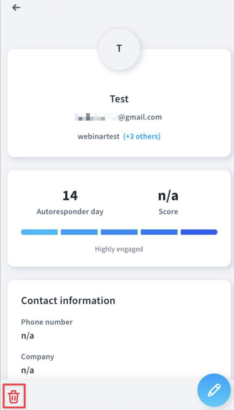Viewport: 234px width, 410px height.
Task: Go back using the left arrow
Action: coord(16,8)
